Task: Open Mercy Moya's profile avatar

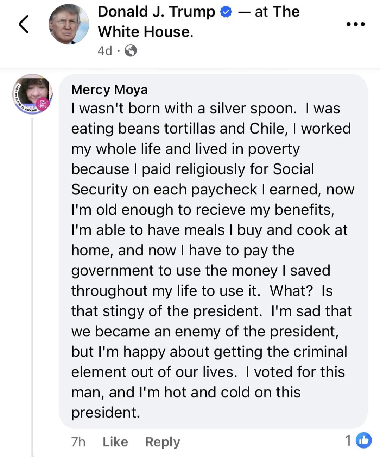Action: click(33, 94)
